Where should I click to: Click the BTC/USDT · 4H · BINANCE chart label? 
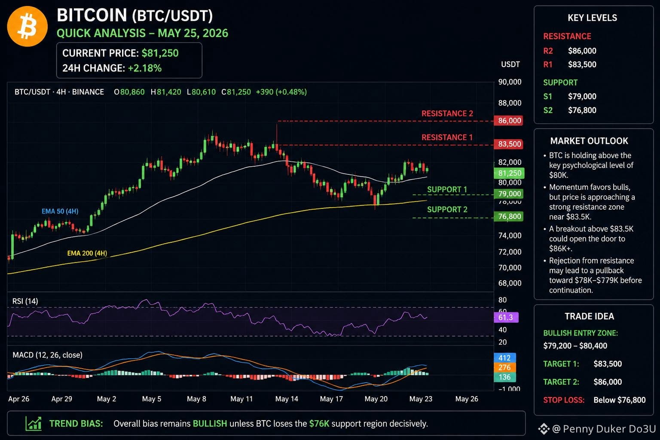59,92
